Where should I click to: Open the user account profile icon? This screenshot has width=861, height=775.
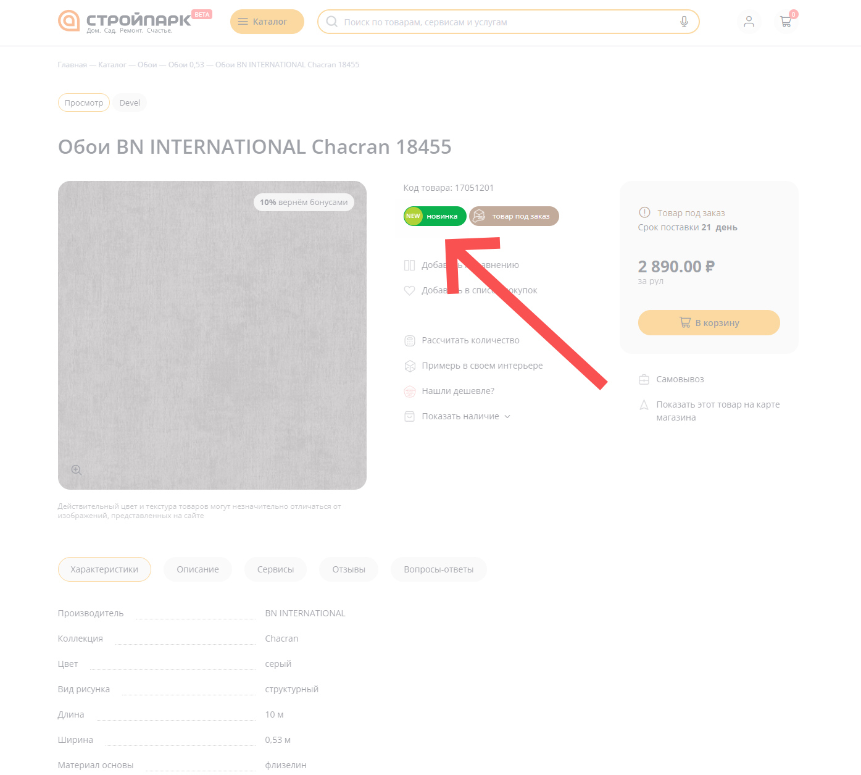pos(749,22)
